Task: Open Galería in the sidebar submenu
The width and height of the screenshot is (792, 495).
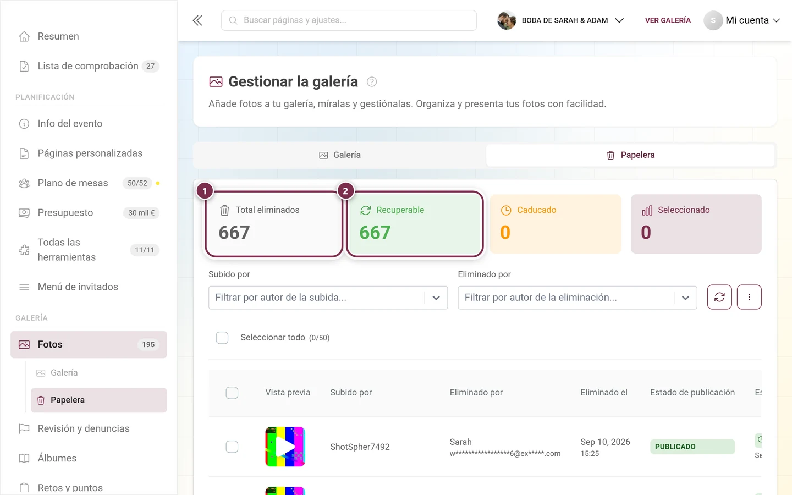Action: click(99, 373)
